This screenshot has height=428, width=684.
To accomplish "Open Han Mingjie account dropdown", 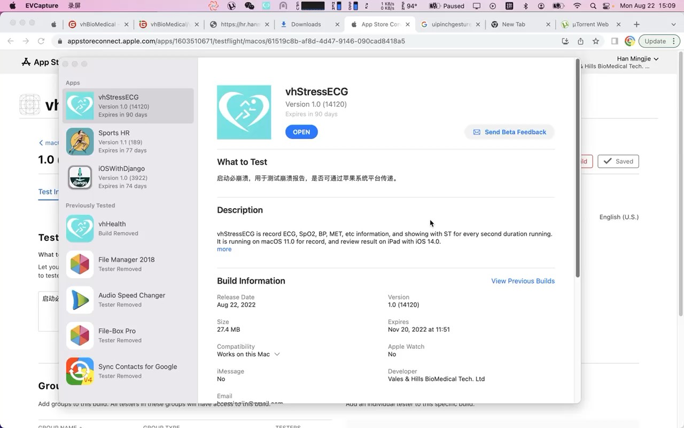I will pyautogui.click(x=638, y=59).
